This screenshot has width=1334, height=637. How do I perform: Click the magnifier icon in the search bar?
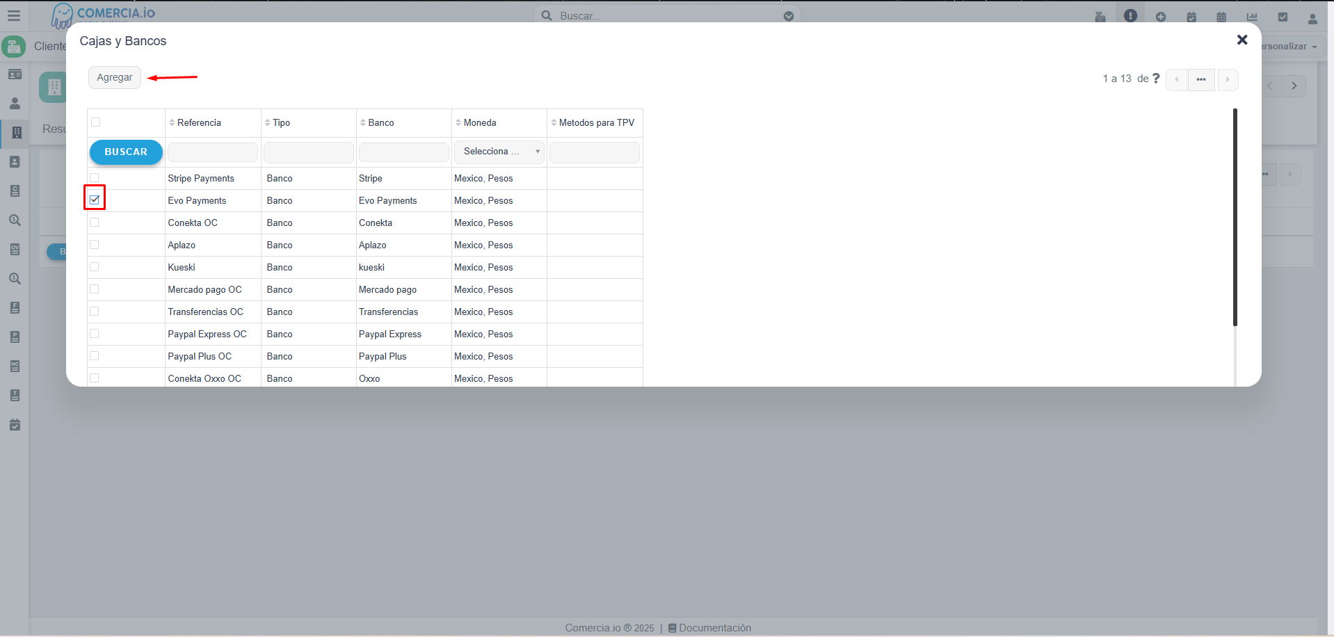tap(547, 16)
